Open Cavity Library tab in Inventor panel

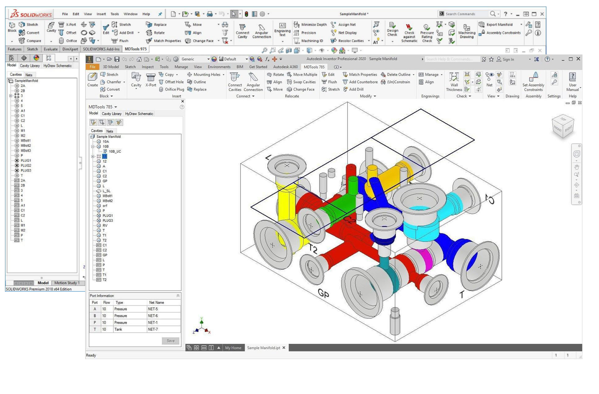[112, 114]
